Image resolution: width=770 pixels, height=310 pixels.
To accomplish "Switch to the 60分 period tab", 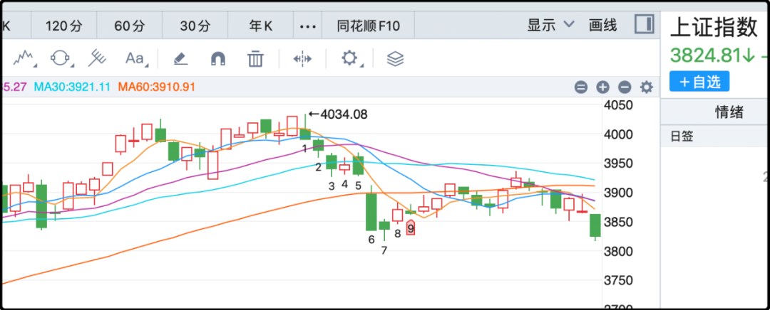I will 130,26.
